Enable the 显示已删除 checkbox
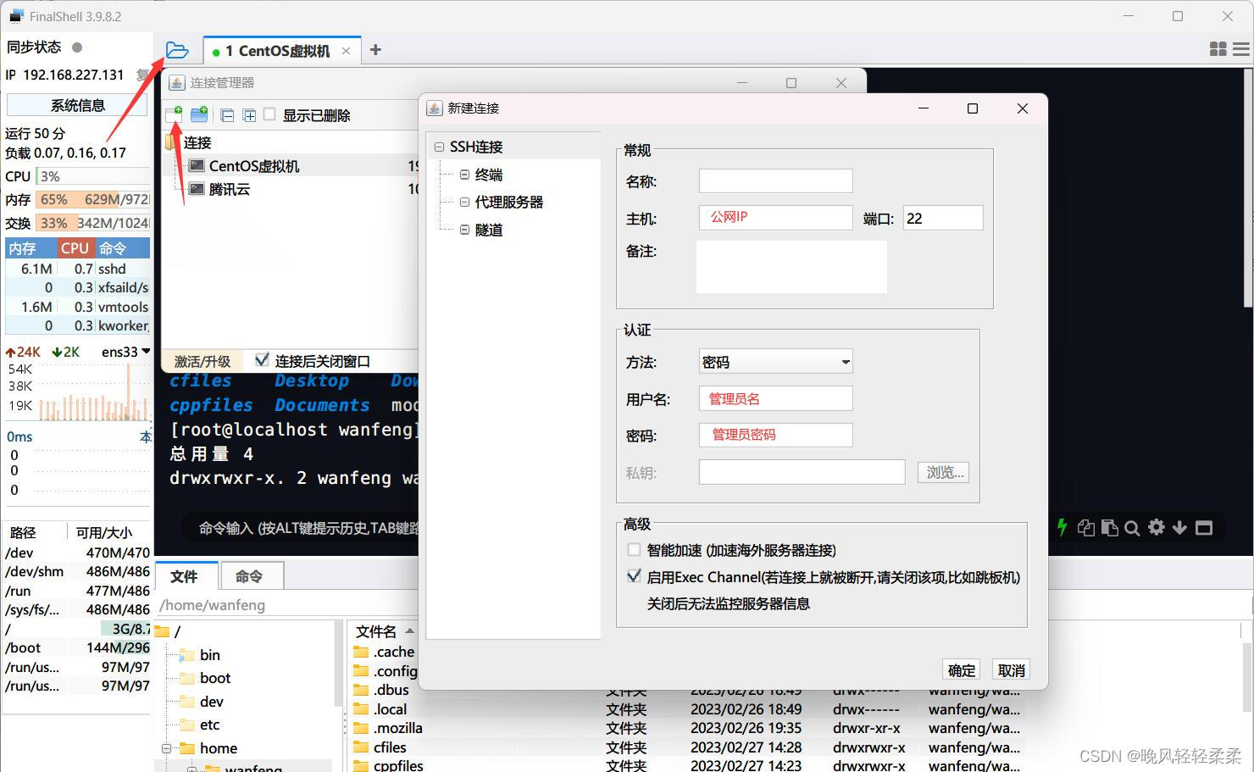The height and width of the screenshot is (772, 1254). pyautogui.click(x=269, y=114)
